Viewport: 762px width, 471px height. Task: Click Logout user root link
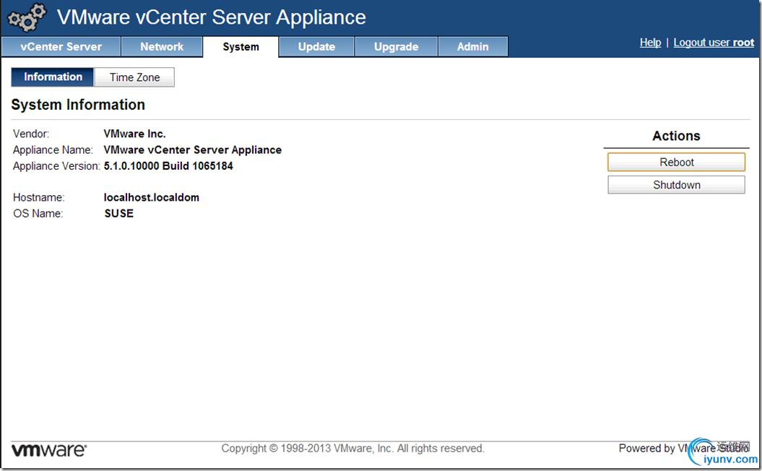[x=714, y=43]
